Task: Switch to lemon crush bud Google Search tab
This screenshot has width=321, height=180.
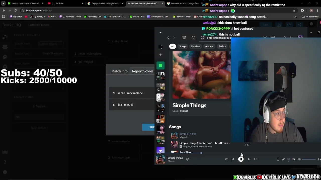Action: 184,3
